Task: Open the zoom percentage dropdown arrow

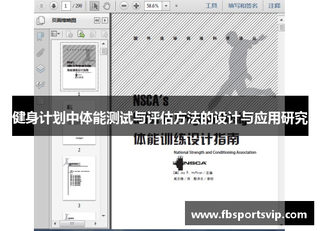Action: pyautogui.click(x=166, y=6)
